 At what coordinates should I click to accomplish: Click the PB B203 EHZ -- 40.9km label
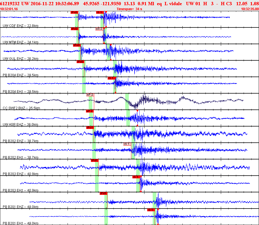[21, 174]
